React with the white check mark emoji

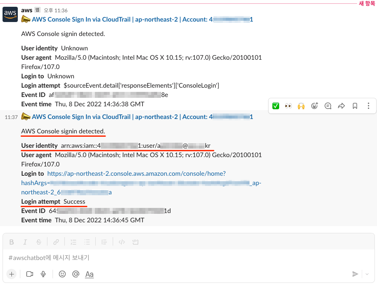tap(275, 105)
